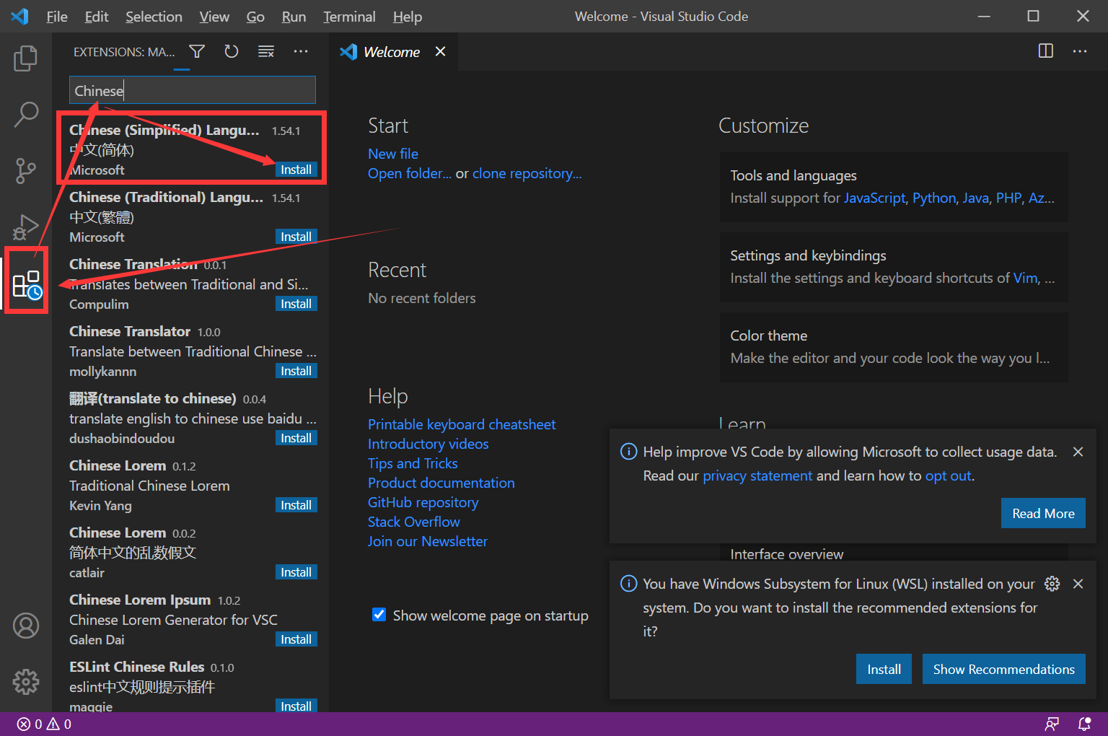This screenshot has height=736, width=1108.
Task: Click the VS Code logo icon in title bar
Action: click(x=20, y=16)
